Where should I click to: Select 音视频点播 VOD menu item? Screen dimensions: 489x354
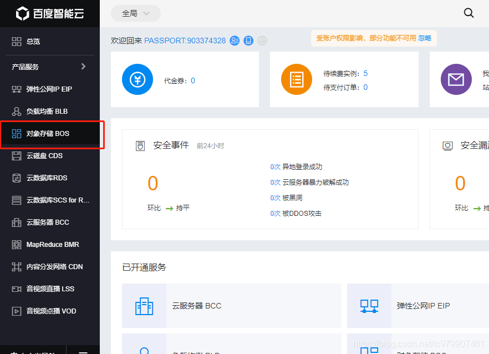[50, 311]
